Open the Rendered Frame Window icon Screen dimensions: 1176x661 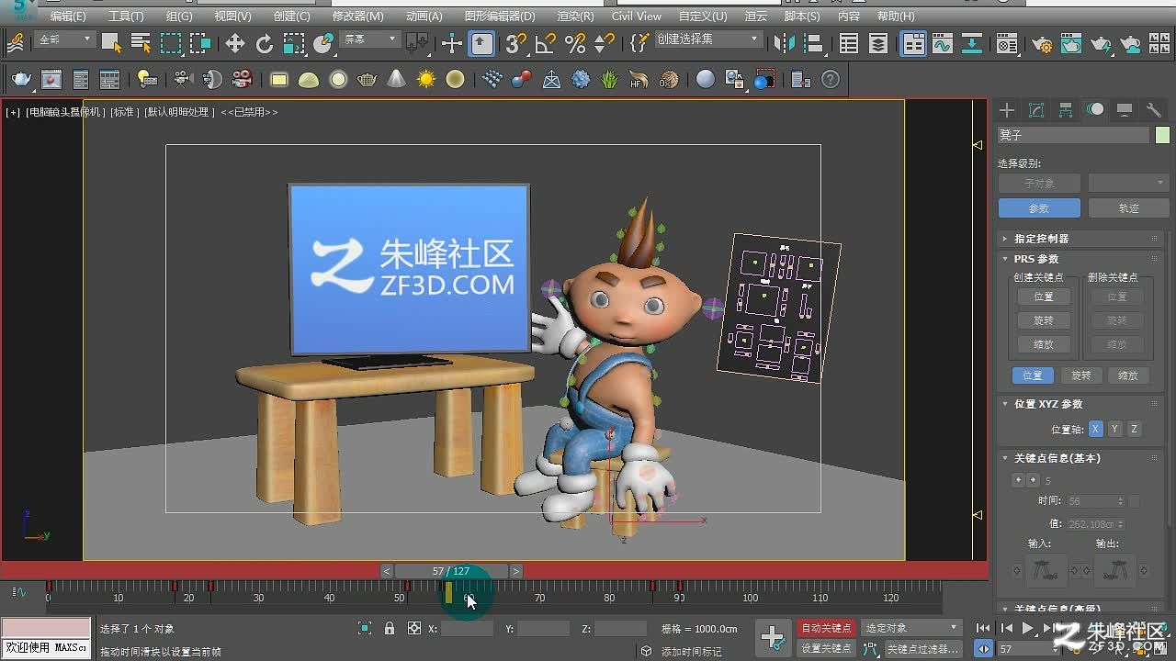pyautogui.click(x=1071, y=43)
